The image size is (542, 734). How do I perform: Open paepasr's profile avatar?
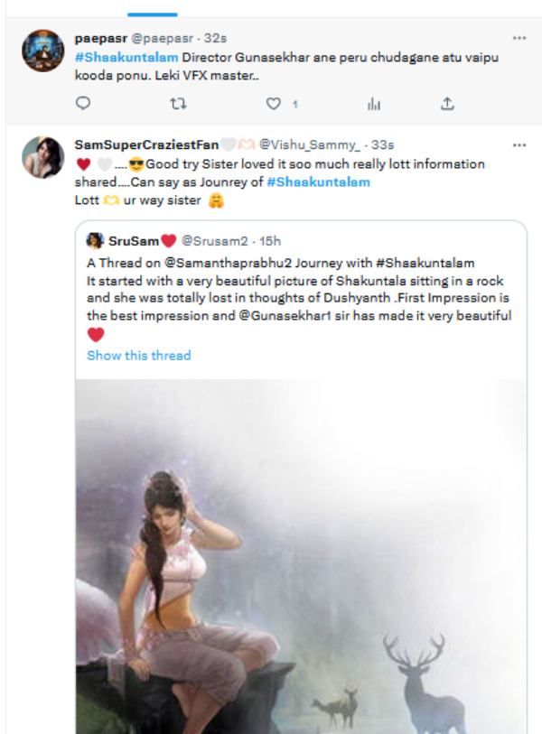coord(41,51)
